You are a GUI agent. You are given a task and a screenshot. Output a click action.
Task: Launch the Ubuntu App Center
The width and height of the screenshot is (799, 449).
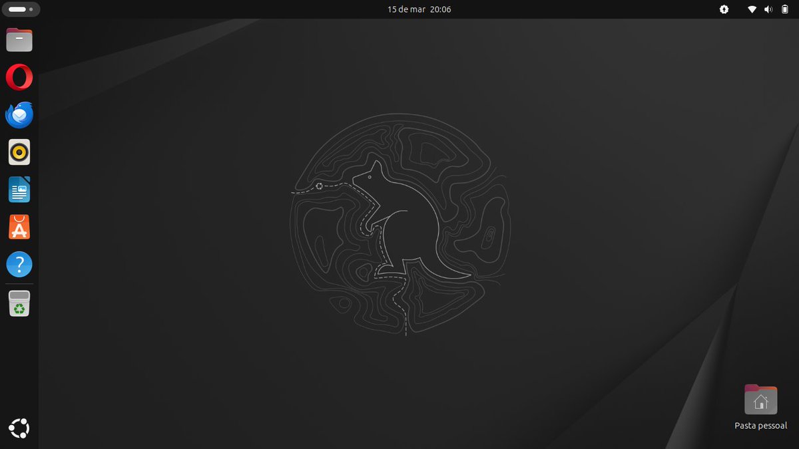[x=19, y=227]
